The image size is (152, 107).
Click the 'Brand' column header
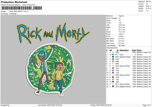pyautogui.click(x=139, y=50)
